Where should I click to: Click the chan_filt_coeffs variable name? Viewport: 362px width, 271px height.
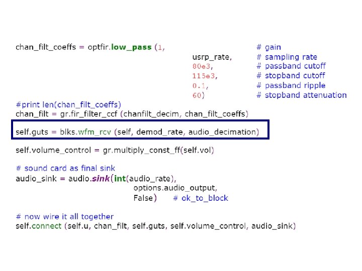click(46, 47)
